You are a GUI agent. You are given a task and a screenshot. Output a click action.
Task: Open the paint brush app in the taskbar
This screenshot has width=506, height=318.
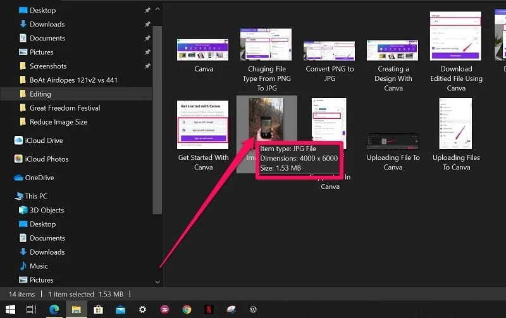pyautogui.click(x=231, y=310)
